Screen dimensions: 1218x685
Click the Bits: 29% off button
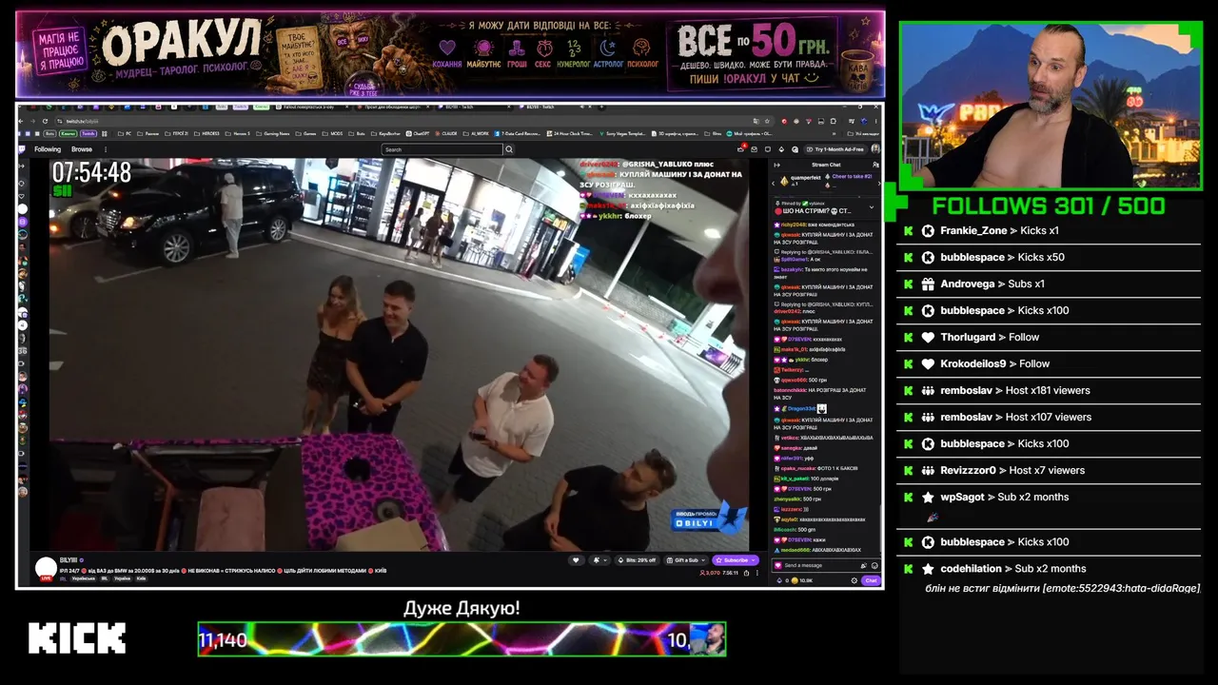[x=638, y=560]
